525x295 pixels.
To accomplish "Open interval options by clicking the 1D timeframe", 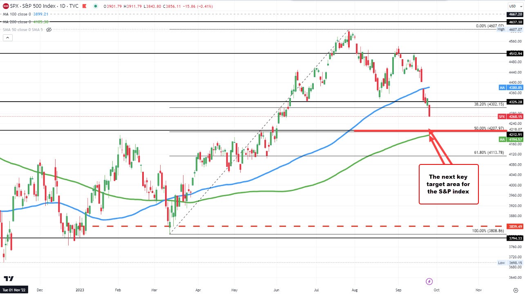I will (62, 6).
